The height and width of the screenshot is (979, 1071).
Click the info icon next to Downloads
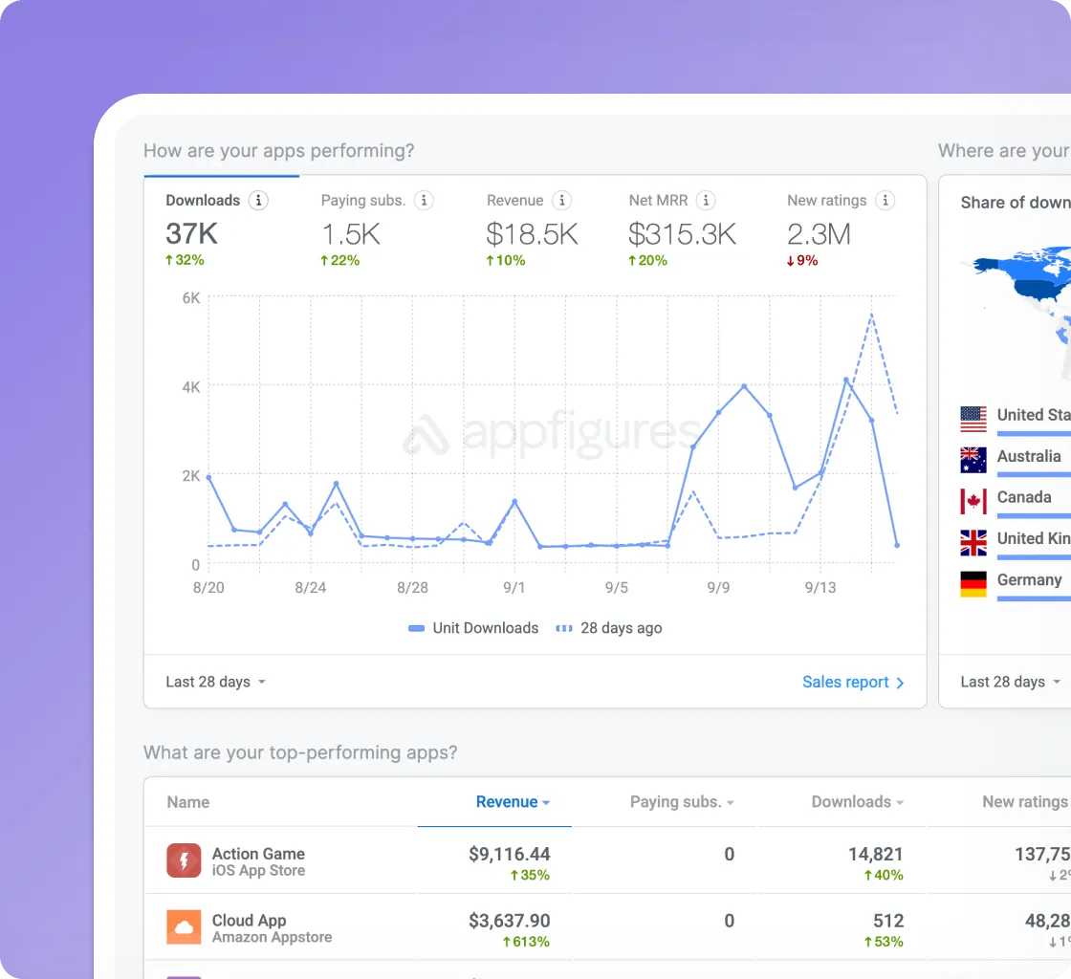(x=258, y=201)
